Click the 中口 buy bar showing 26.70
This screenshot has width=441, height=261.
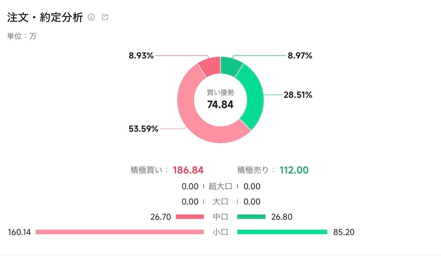[x=190, y=217]
